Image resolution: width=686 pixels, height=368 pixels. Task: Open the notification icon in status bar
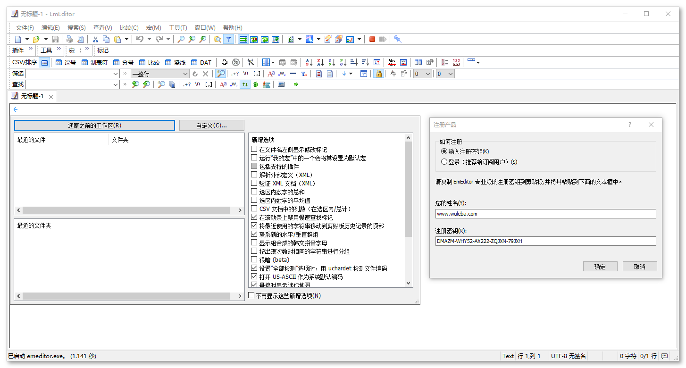[664, 356]
